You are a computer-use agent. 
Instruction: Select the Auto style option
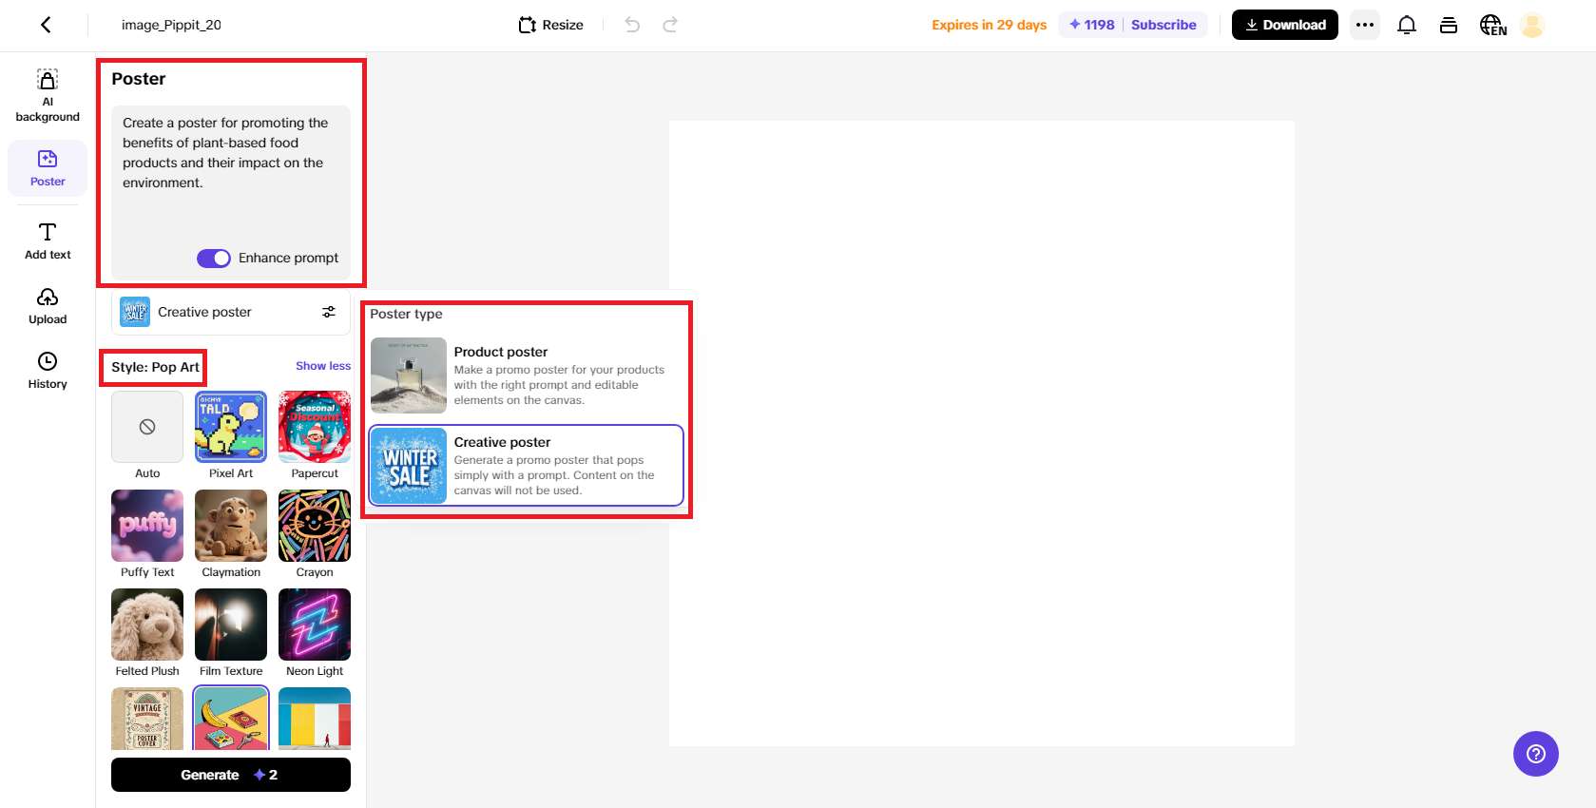tap(147, 435)
